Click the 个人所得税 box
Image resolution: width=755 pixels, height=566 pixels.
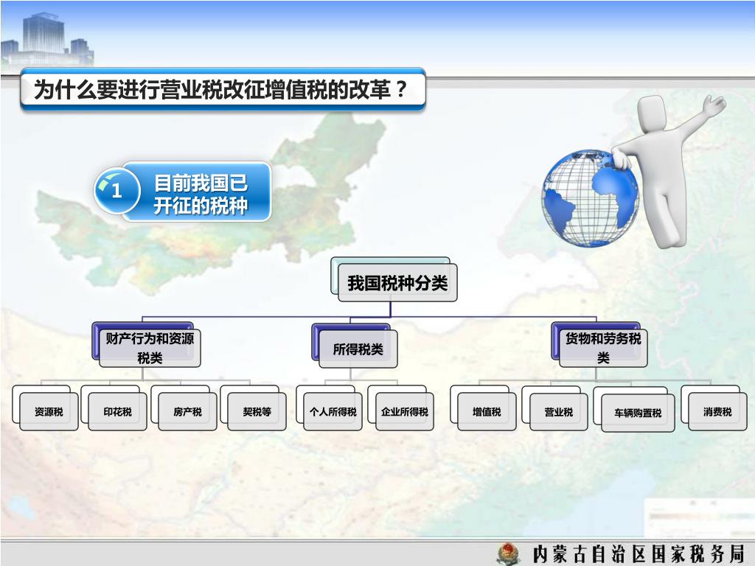(x=333, y=412)
